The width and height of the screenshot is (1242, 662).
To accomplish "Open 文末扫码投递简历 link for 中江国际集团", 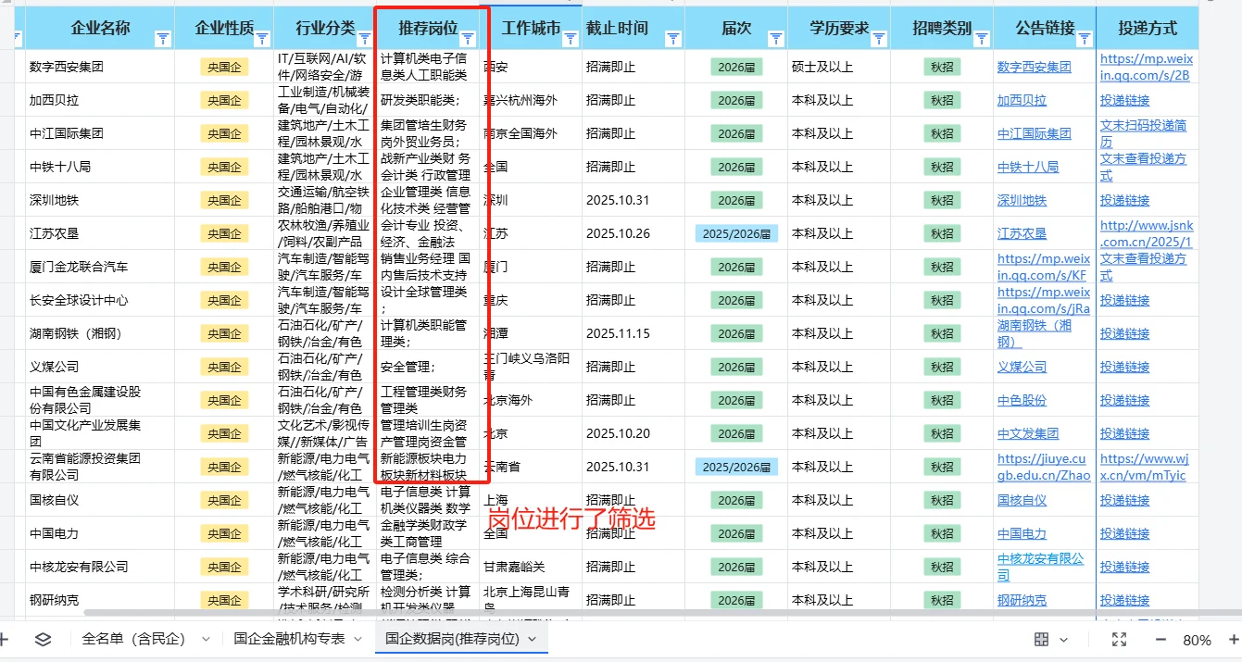I will click(x=1143, y=133).
